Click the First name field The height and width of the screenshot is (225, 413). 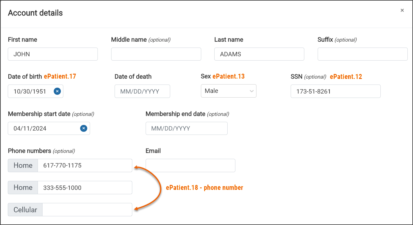(53, 54)
